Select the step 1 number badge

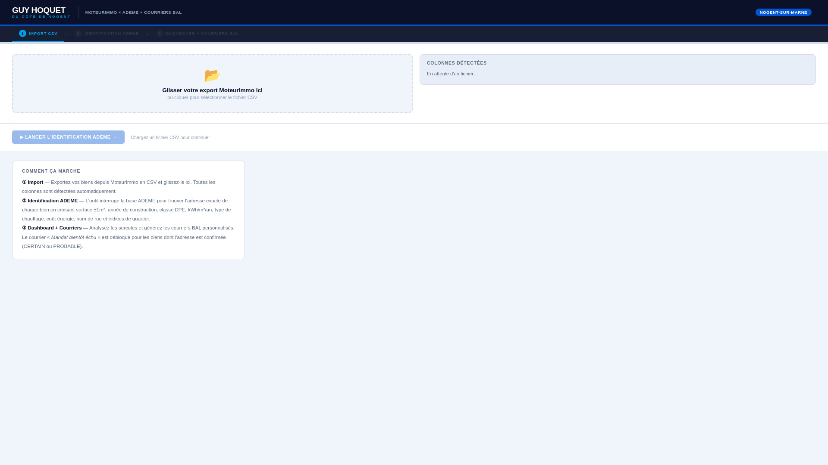click(x=22, y=34)
